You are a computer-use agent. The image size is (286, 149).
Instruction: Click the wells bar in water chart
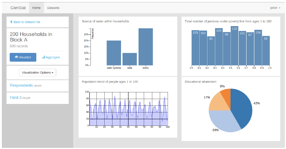[130, 59]
